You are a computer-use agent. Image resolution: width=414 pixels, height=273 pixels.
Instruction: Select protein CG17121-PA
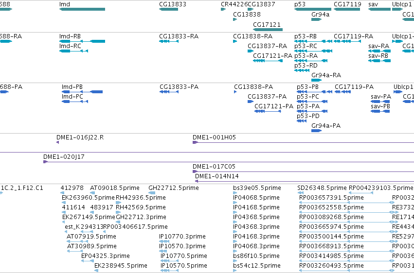pos(268,111)
